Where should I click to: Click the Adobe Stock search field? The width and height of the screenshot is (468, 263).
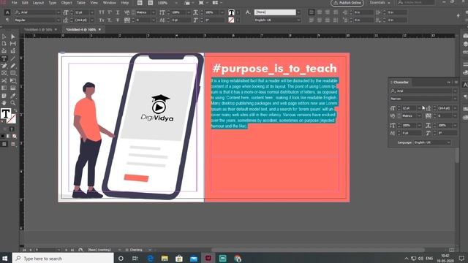pyautogui.click(x=416, y=3)
